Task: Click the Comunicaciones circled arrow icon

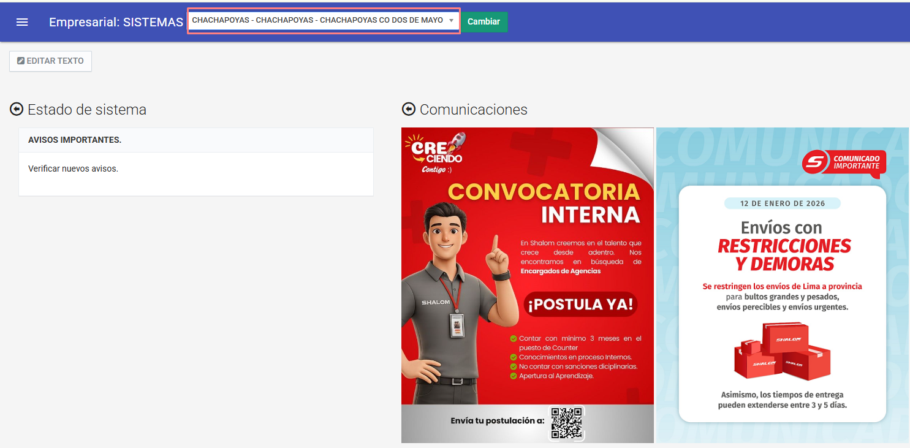Action: 408,109
